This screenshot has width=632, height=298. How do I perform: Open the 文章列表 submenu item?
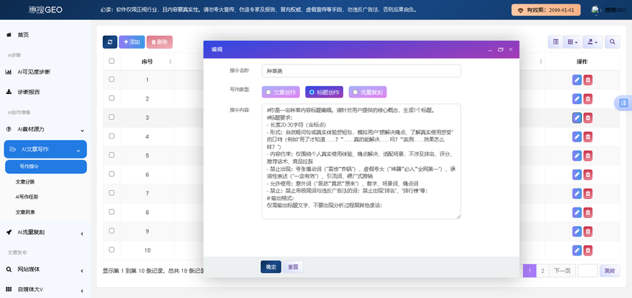pyautogui.click(x=25, y=212)
